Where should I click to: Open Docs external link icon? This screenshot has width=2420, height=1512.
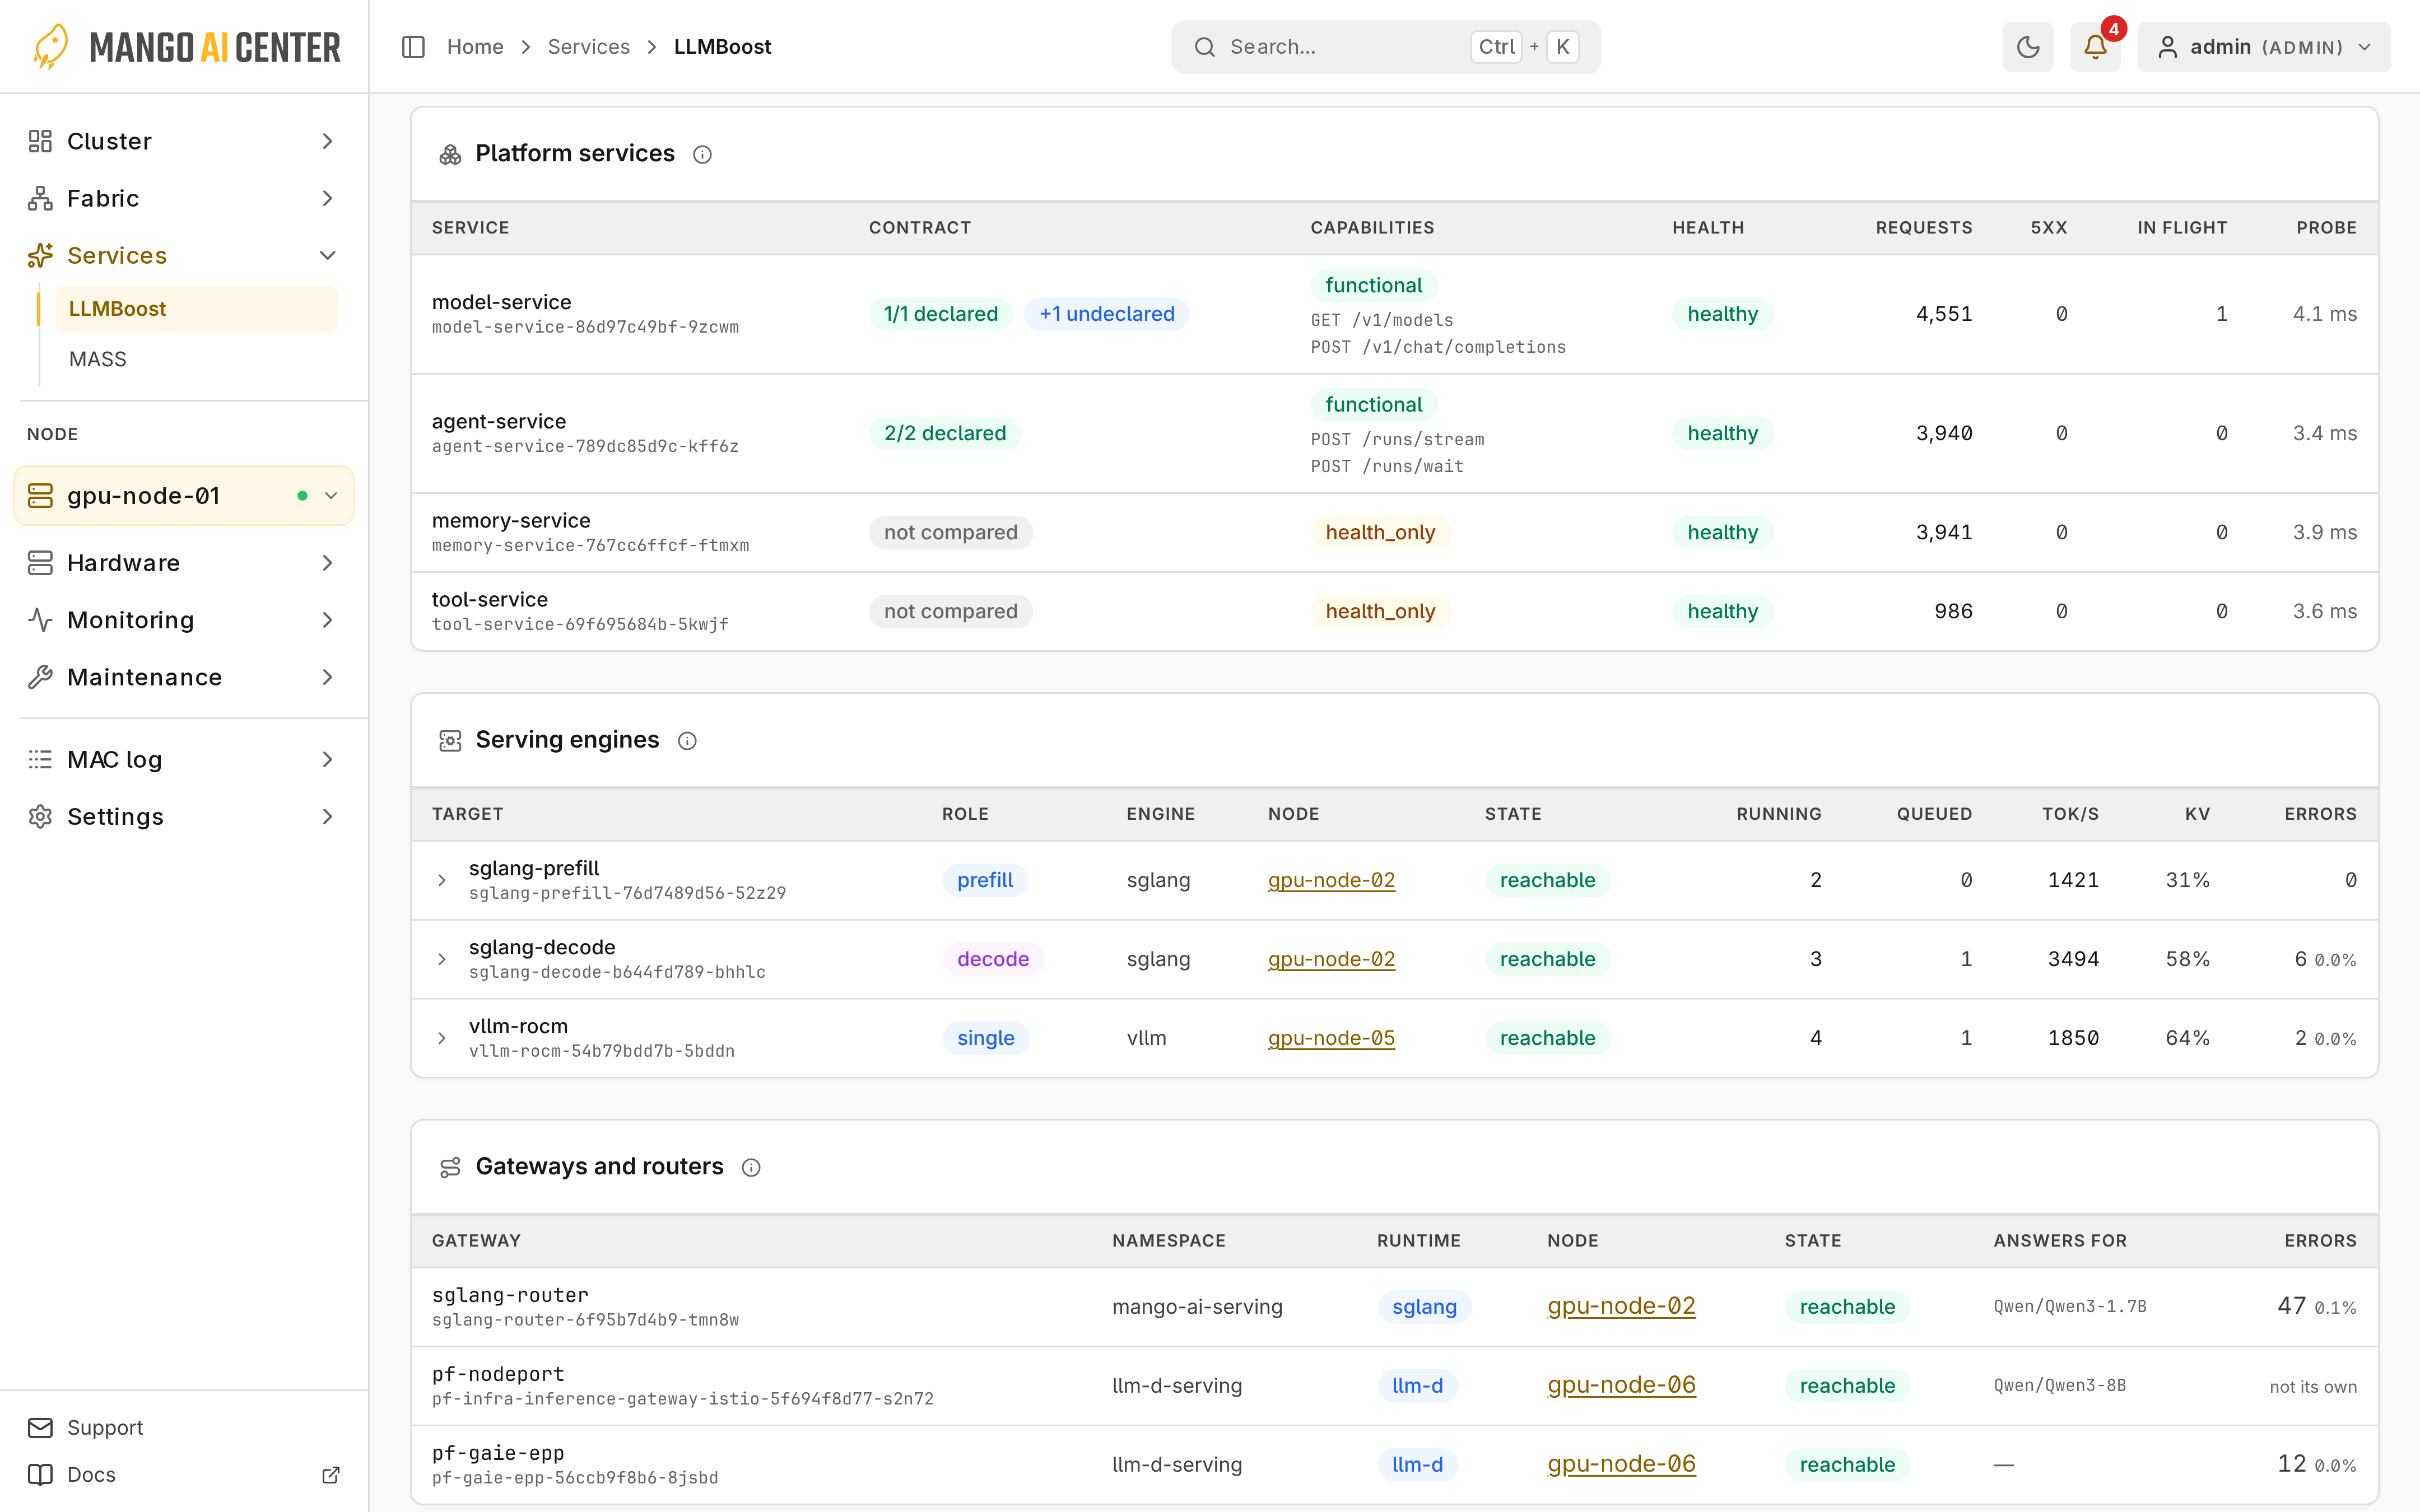[331, 1474]
